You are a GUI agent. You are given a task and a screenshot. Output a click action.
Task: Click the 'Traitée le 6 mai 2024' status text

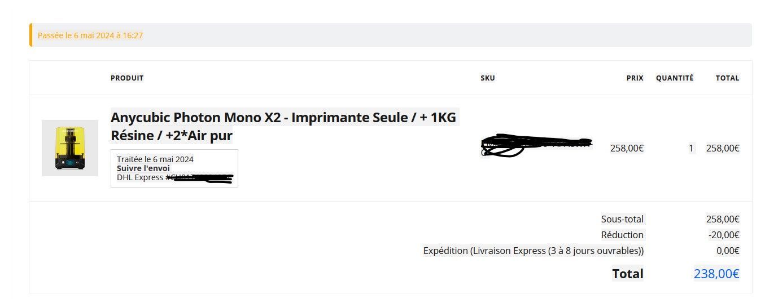(x=155, y=159)
